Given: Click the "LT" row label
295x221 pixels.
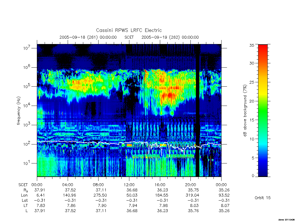Looking at the screenshot, I should tap(26, 205).
